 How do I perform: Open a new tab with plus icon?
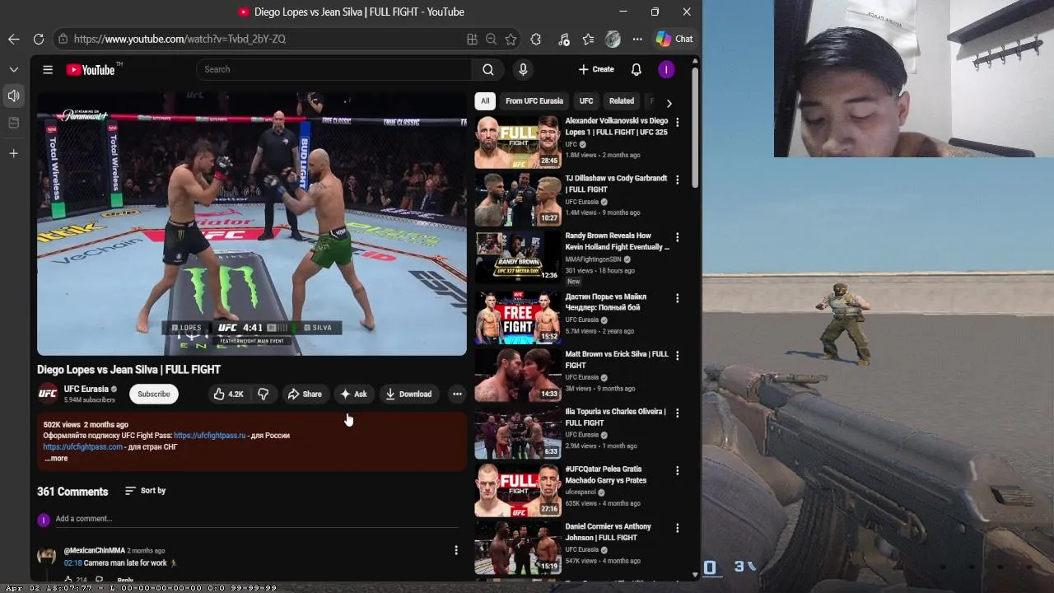pyautogui.click(x=14, y=153)
